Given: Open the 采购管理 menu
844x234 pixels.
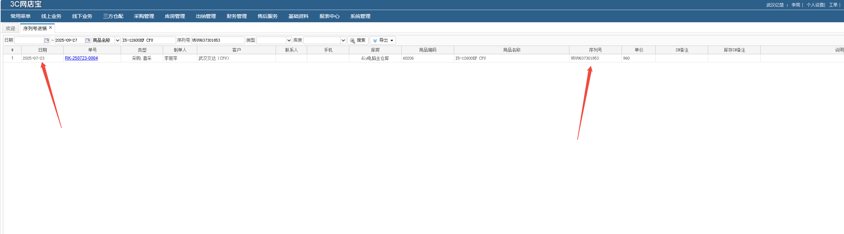Looking at the screenshot, I should point(144,16).
